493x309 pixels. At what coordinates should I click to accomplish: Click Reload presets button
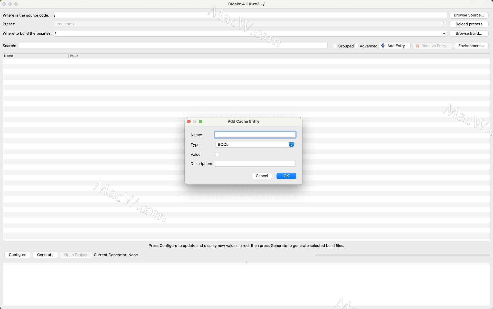coord(469,24)
